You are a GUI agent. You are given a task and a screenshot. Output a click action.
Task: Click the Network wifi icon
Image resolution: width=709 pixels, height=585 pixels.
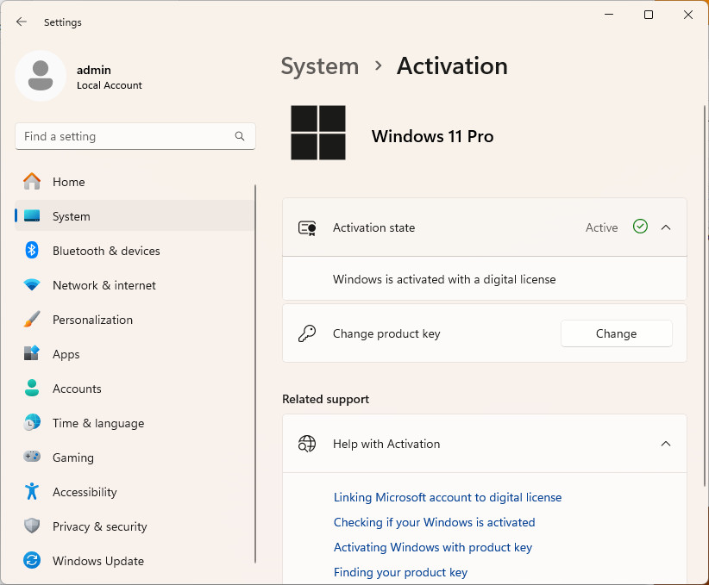(x=32, y=285)
